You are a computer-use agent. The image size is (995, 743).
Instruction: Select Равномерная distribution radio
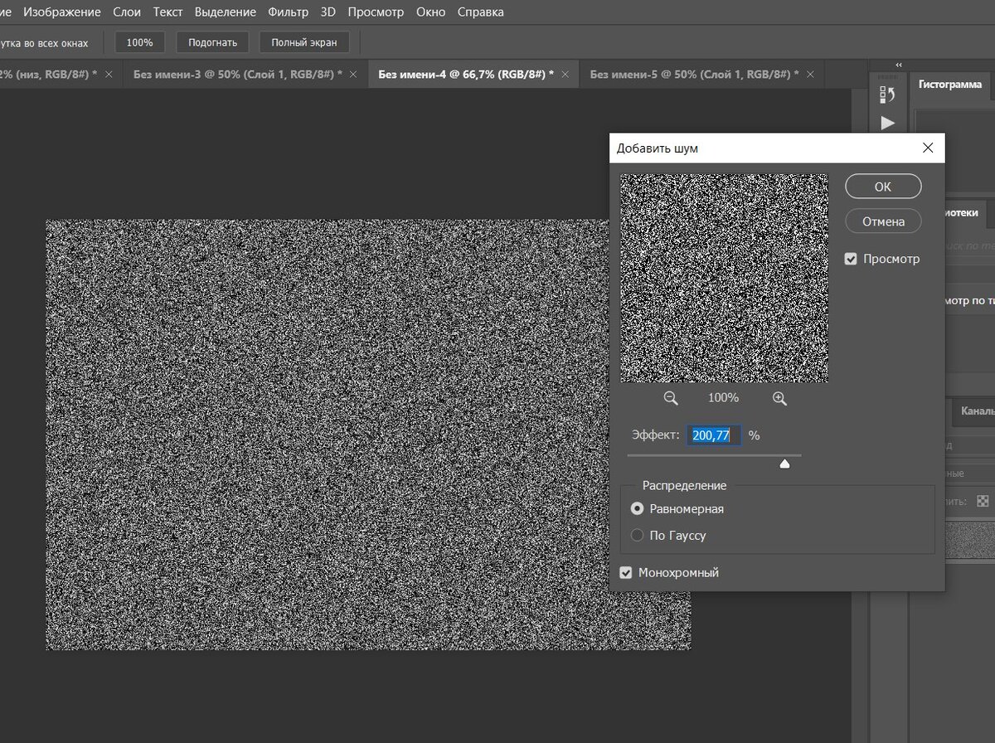click(637, 508)
